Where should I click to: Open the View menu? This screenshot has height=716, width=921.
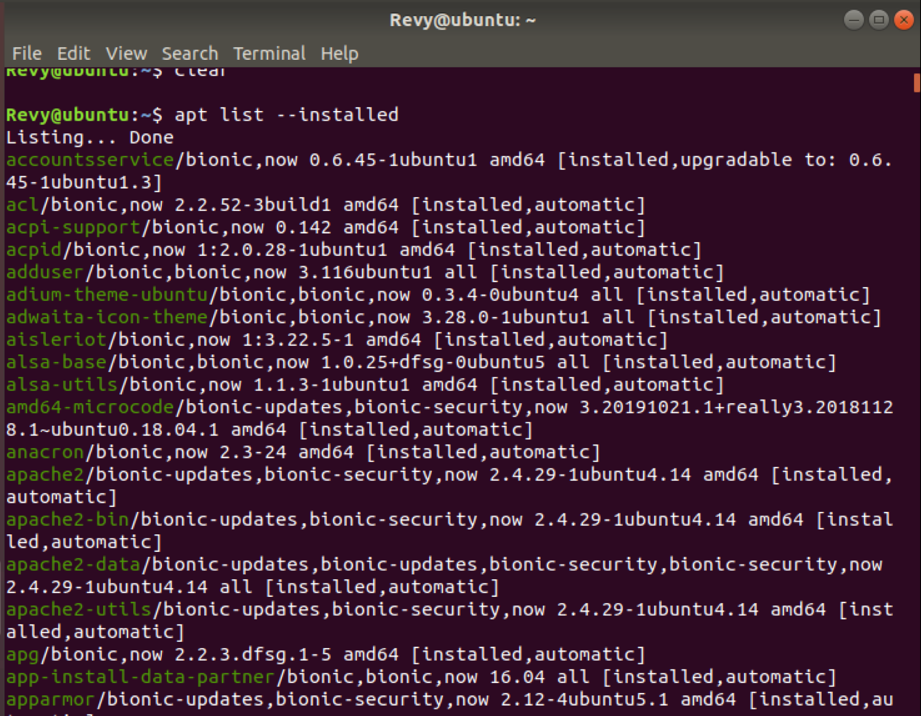coord(126,53)
